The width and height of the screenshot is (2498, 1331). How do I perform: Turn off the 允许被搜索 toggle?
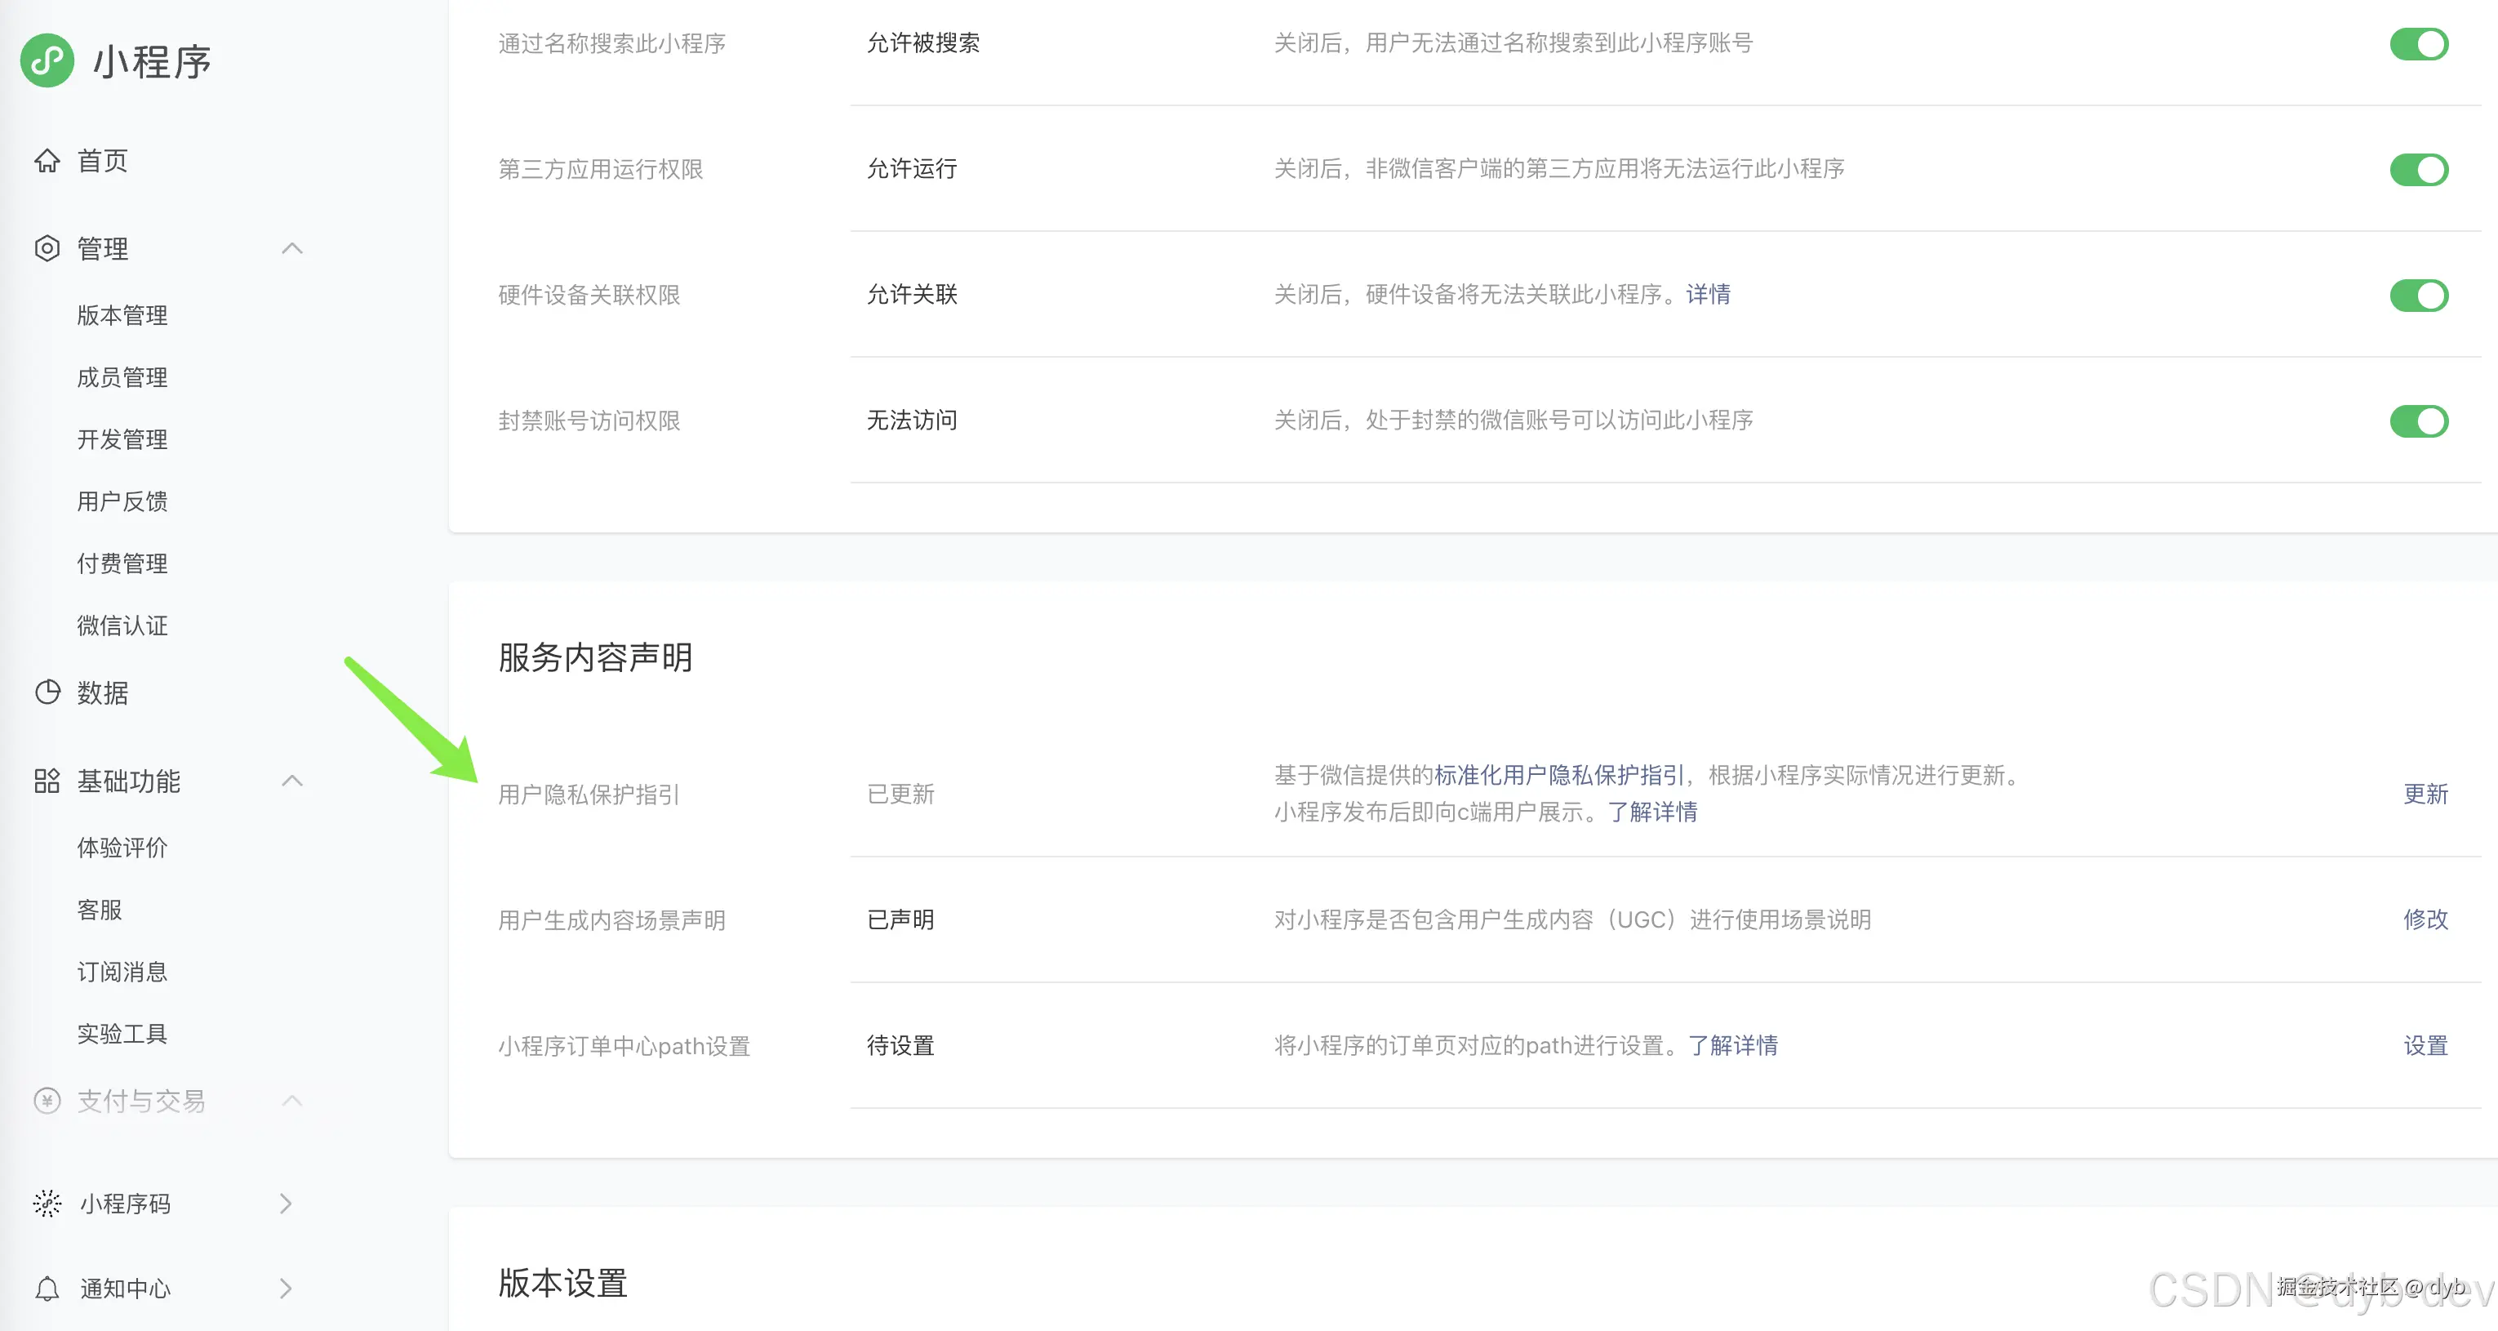(x=2419, y=43)
